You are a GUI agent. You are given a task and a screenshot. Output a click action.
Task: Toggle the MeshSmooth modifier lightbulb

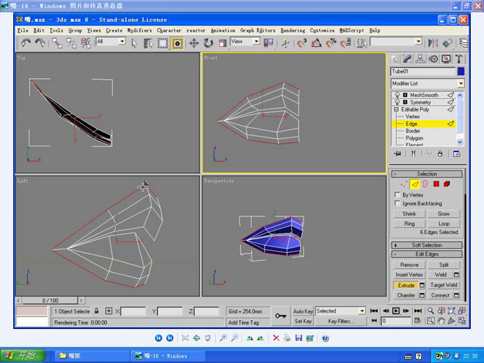coord(397,95)
